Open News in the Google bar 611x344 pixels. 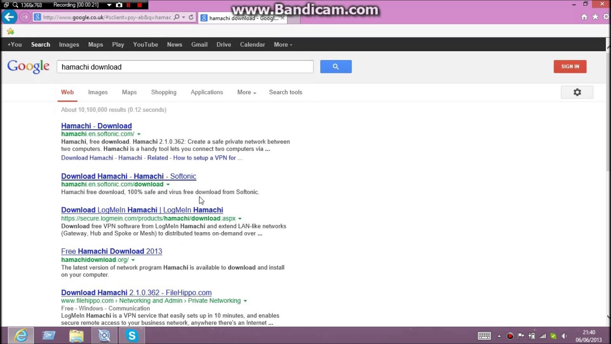(175, 44)
